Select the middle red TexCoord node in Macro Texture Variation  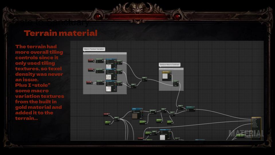click(x=91, y=69)
